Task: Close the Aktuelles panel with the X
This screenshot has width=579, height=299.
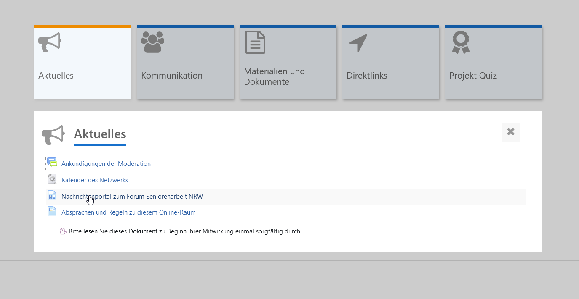Action: (x=511, y=132)
